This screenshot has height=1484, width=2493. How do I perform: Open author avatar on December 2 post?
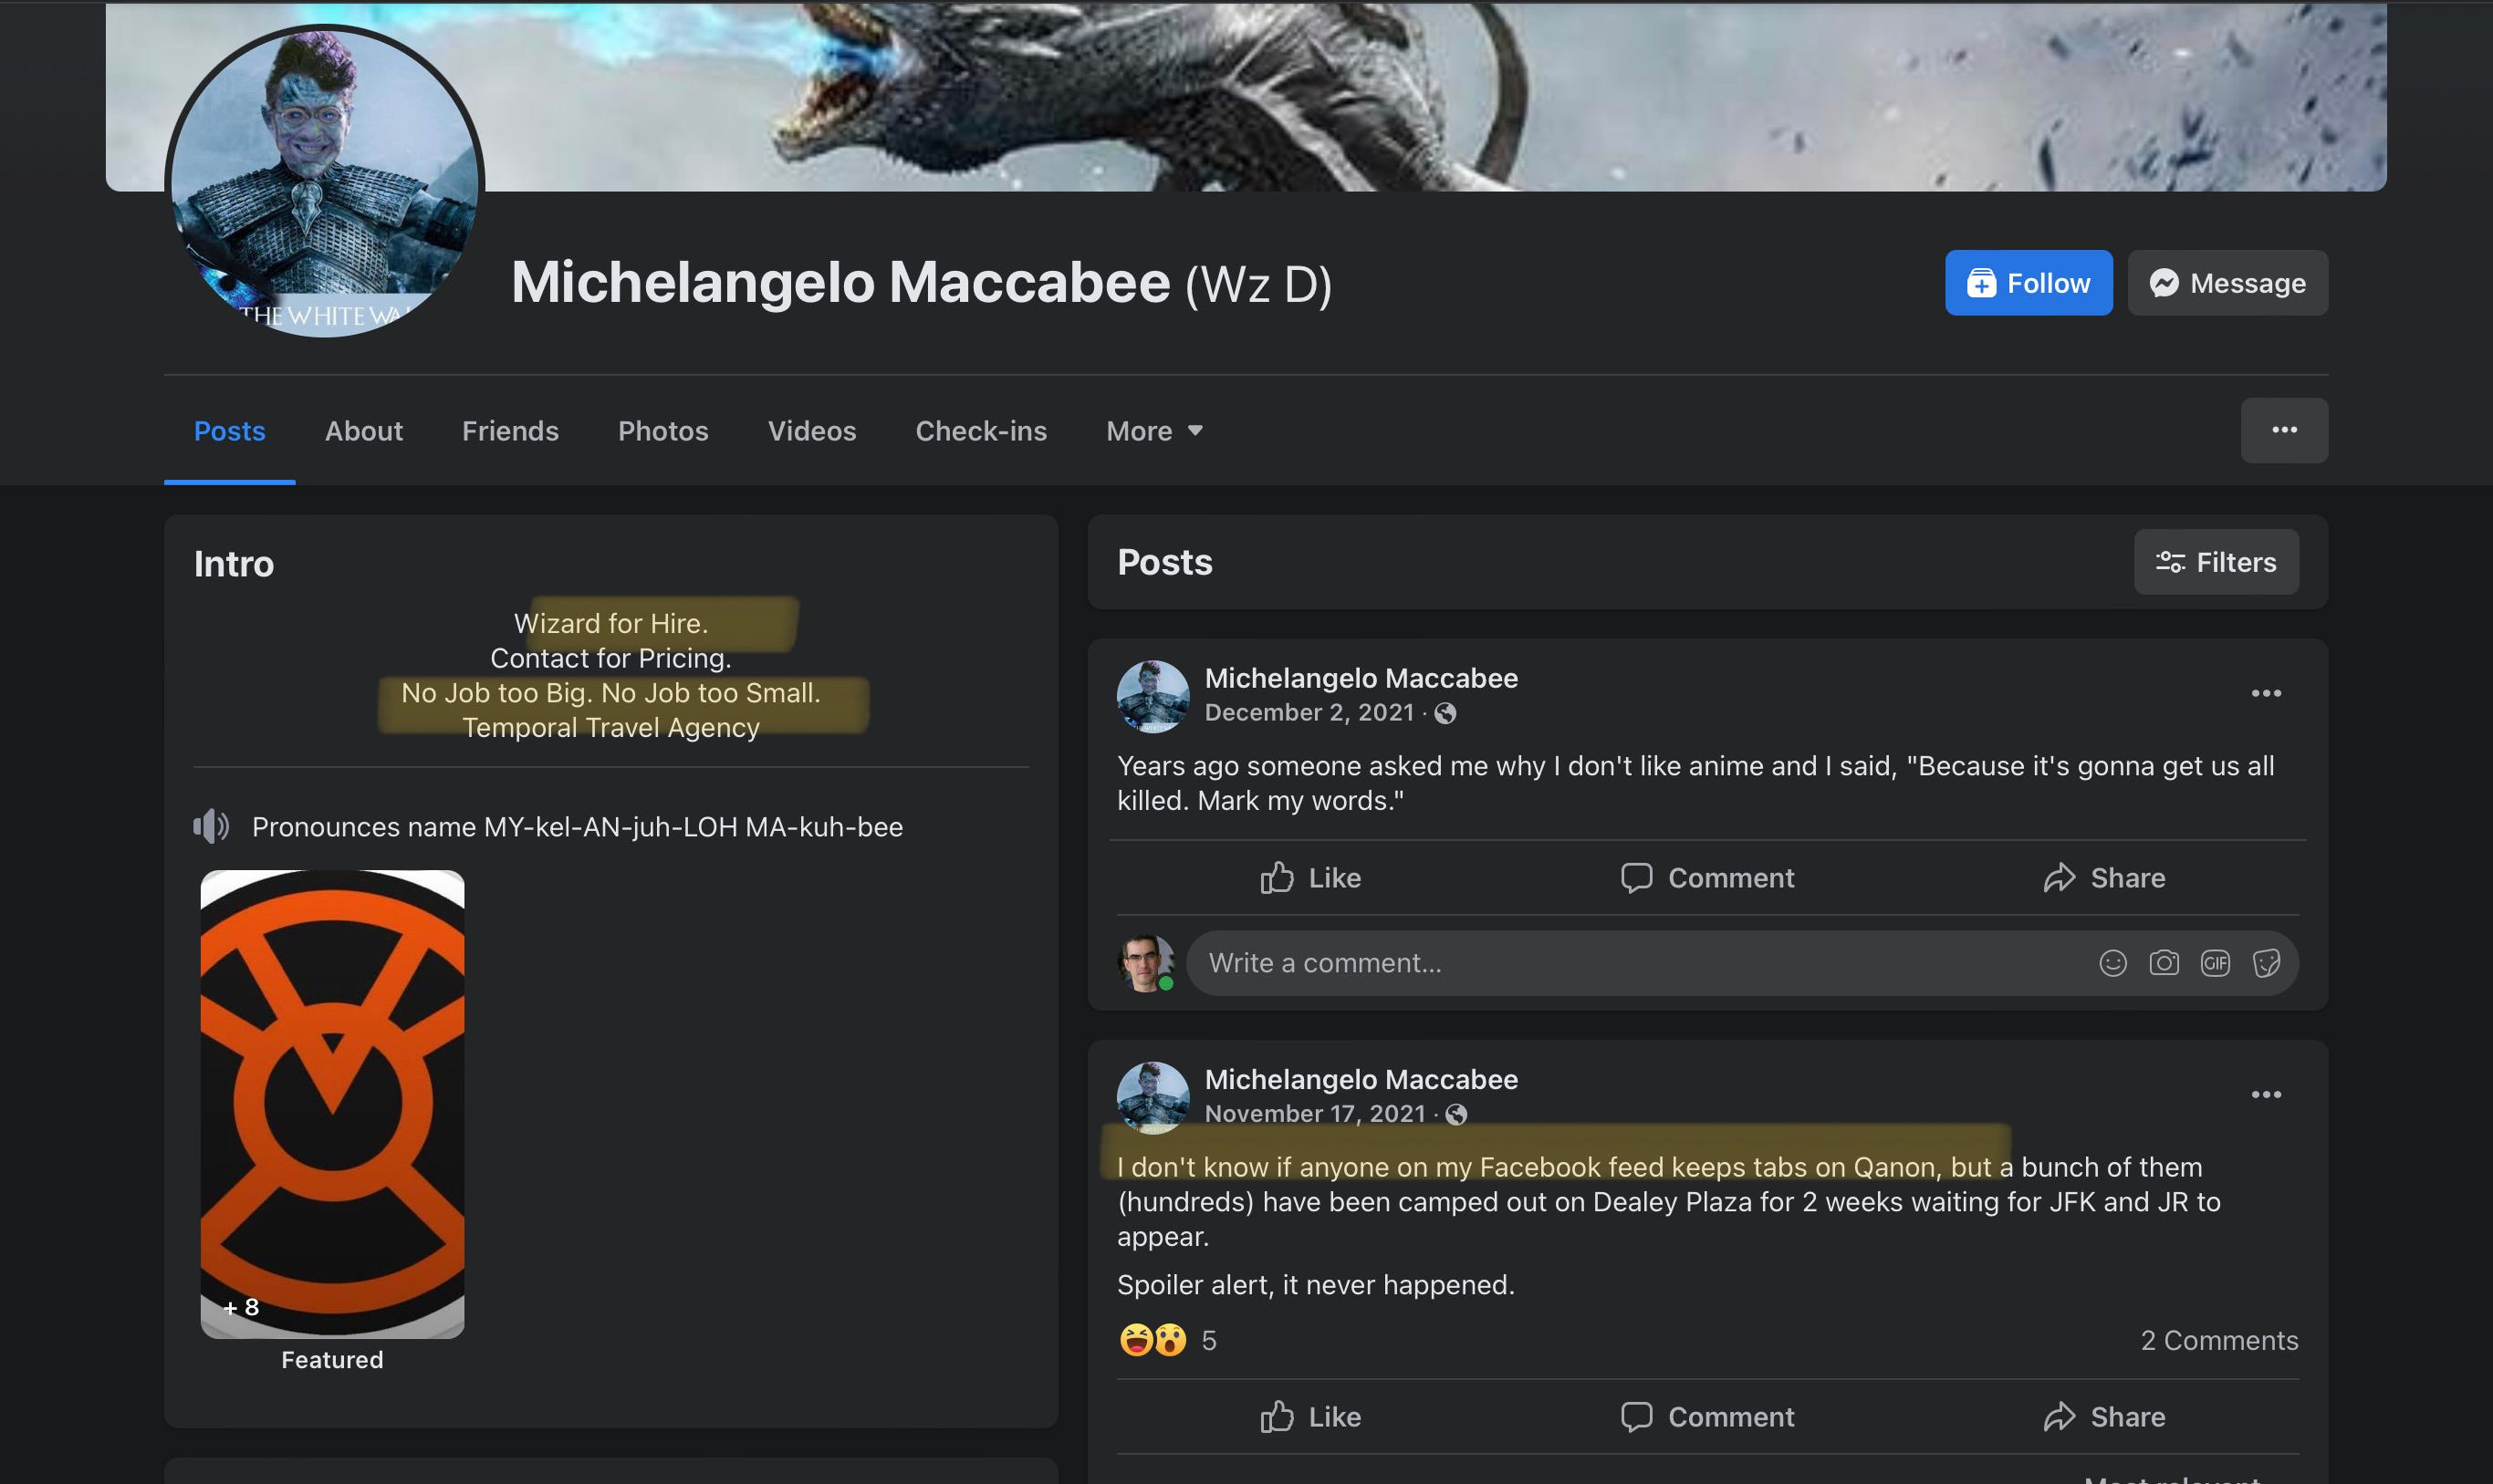[x=1153, y=696]
